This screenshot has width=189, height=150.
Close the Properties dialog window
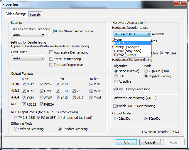[x=180, y=3]
